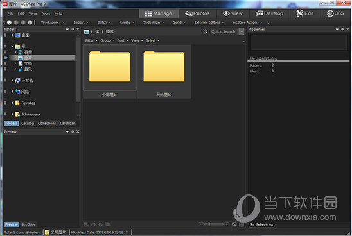Image resolution: width=352 pixels, height=236 pixels.
Task: Focus the Quick Search field
Action: [224, 31]
